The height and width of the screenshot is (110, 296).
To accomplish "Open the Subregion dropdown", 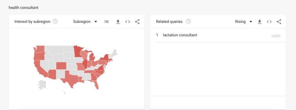I will point(85,22).
